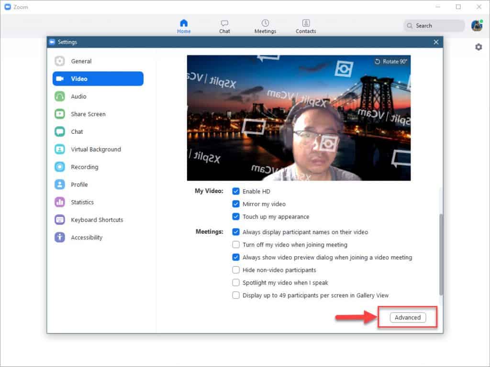
Task: Open the Home tab icon
Action: tap(184, 23)
